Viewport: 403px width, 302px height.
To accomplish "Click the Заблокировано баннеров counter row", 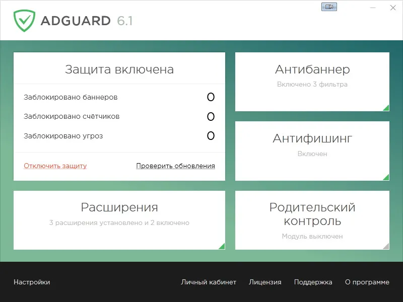I will pos(119,97).
